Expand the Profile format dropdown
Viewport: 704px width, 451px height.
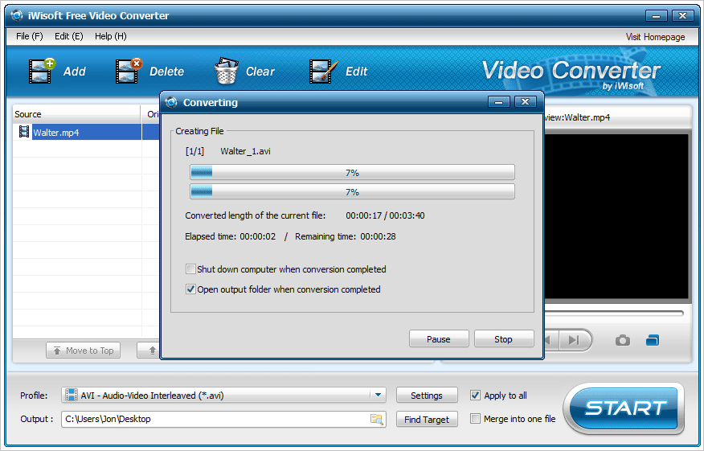tap(377, 396)
